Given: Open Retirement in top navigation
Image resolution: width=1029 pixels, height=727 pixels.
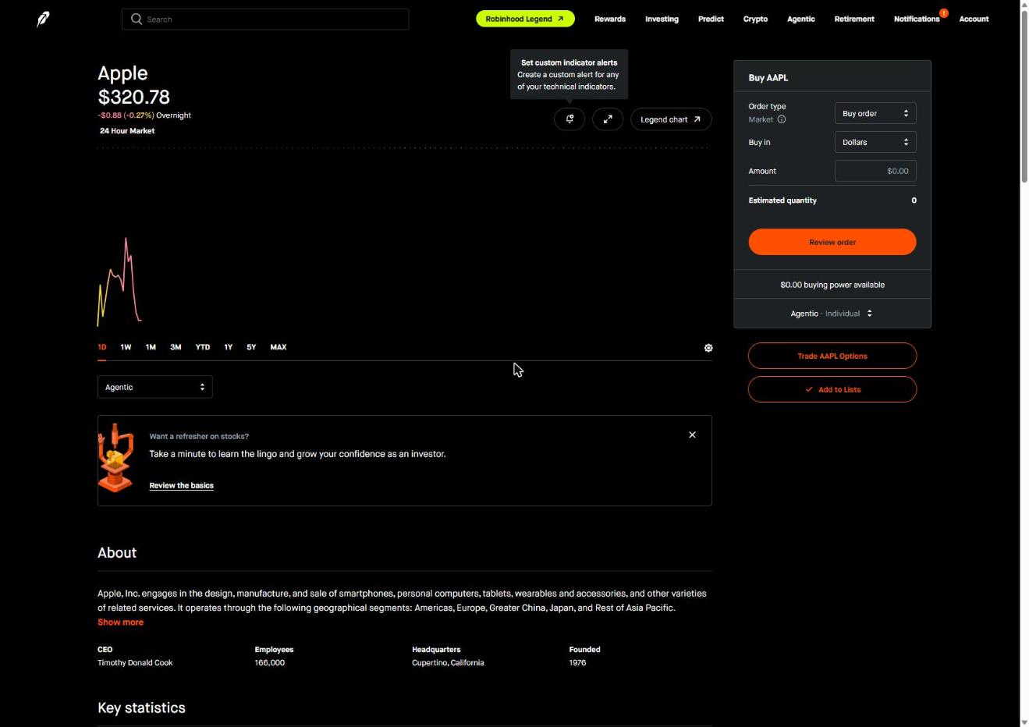Looking at the screenshot, I should [854, 19].
